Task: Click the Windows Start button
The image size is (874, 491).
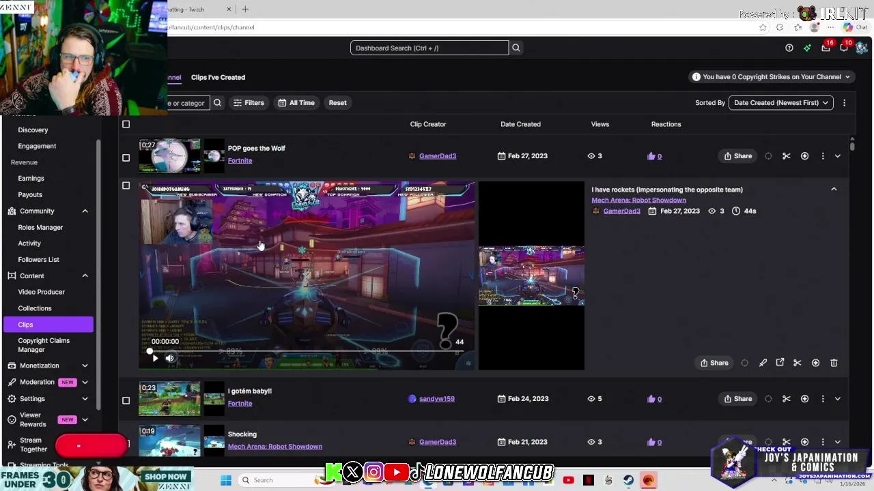Action: coord(226,480)
